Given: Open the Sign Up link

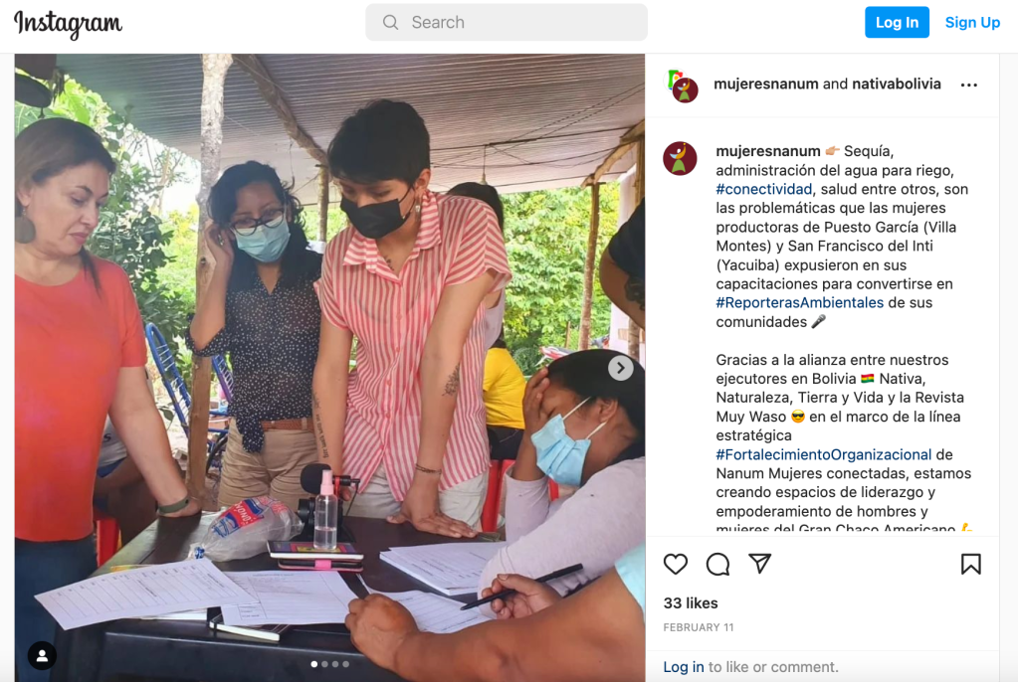Looking at the screenshot, I should pos(972,23).
